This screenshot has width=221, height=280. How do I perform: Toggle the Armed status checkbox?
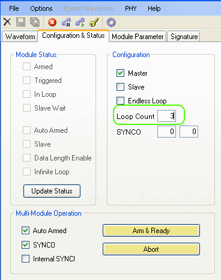point(26,67)
